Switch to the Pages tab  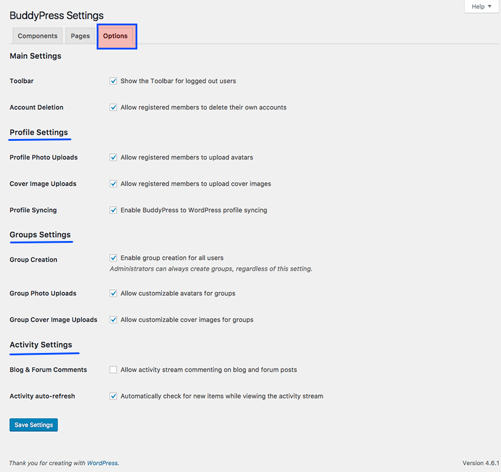(x=80, y=36)
